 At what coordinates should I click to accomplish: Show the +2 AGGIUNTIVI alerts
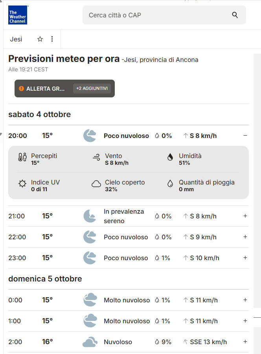pyautogui.click(x=92, y=89)
